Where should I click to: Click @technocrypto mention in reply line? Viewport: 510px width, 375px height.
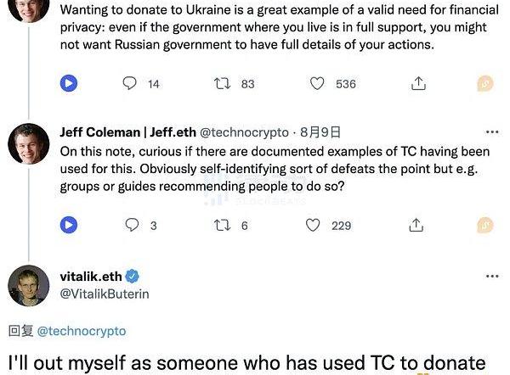coord(82,330)
